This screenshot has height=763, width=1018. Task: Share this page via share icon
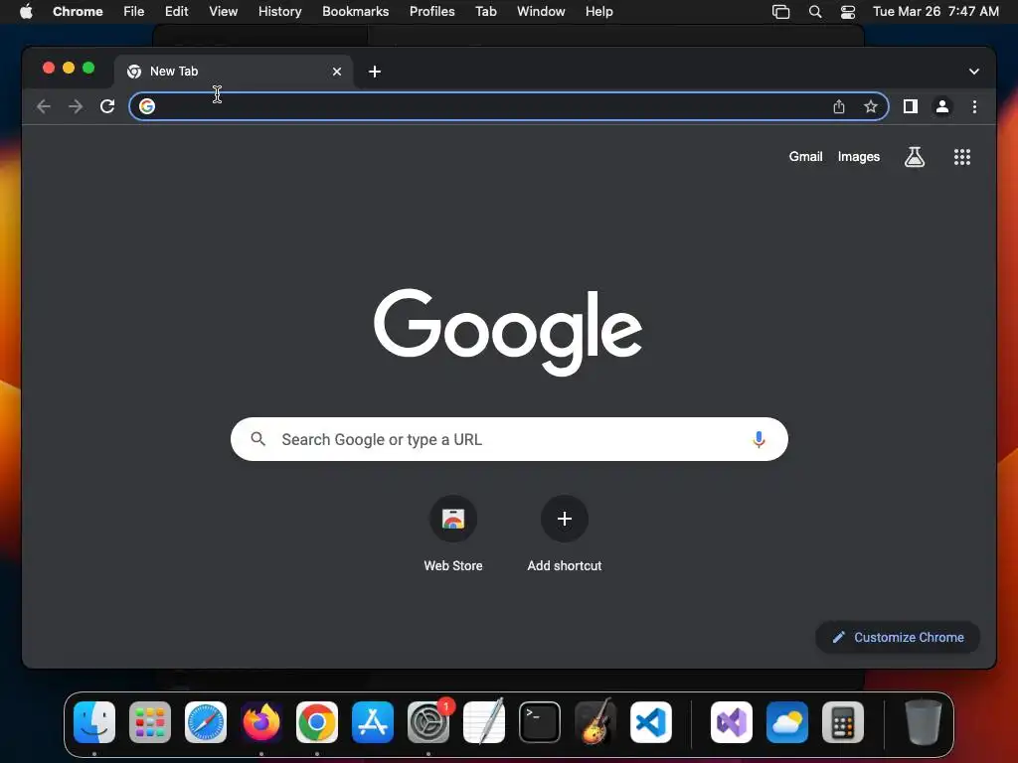pos(839,106)
